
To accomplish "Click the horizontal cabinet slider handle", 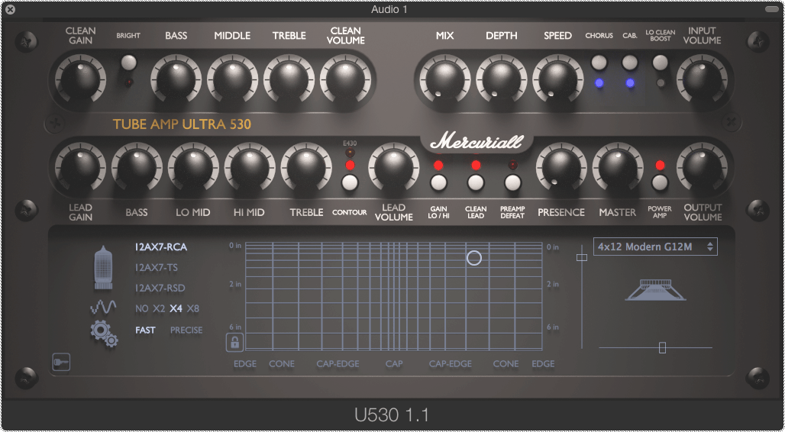I will [x=662, y=347].
